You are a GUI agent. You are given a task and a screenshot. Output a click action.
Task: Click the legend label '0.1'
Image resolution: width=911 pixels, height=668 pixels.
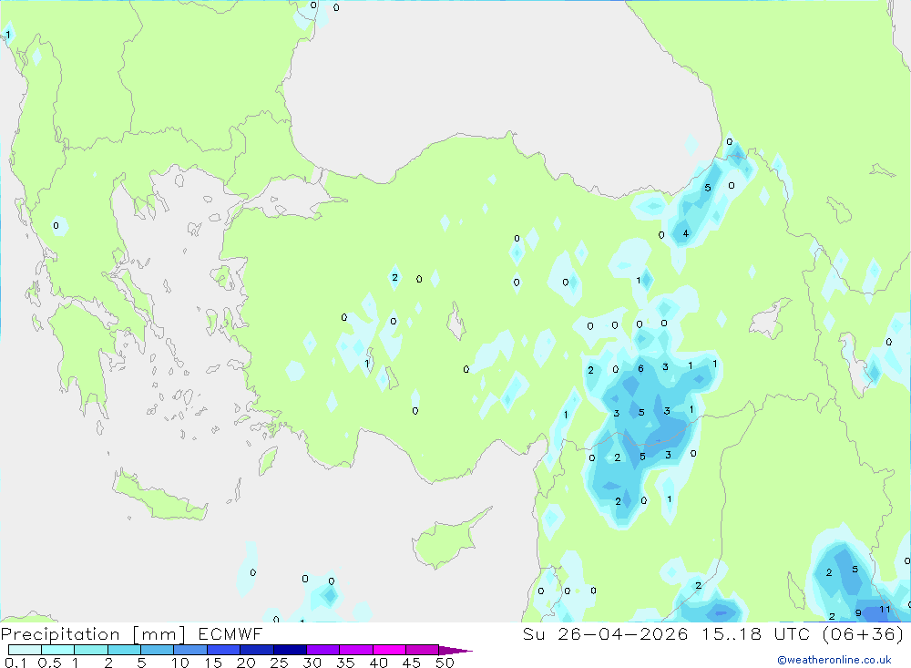click(x=15, y=663)
